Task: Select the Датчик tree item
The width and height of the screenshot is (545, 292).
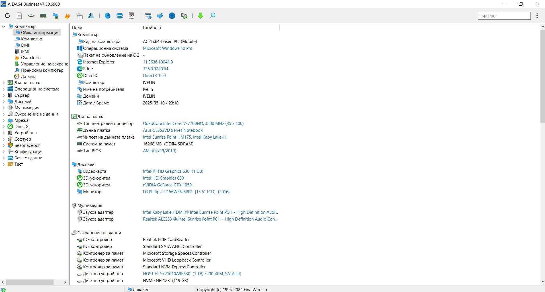Action: (28, 77)
